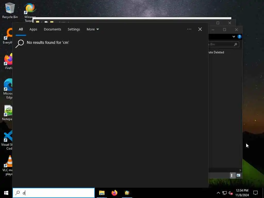This screenshot has height=198, width=264.
Task: Click the search magnifier in Recycle Bin window
Action: (x=236, y=44)
